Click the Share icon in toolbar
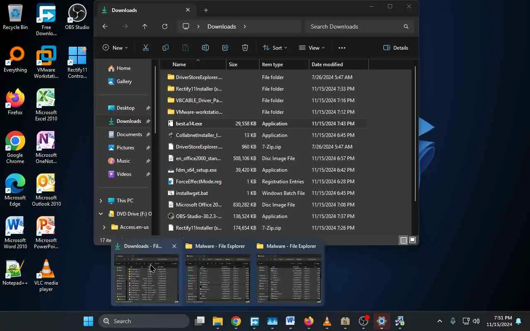Viewport: 530px width, 331px height. [225, 48]
